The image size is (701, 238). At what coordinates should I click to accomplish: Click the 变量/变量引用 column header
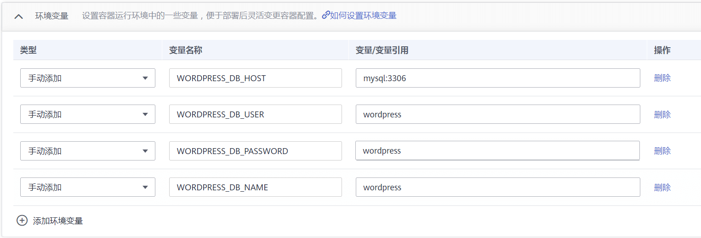[x=382, y=50]
